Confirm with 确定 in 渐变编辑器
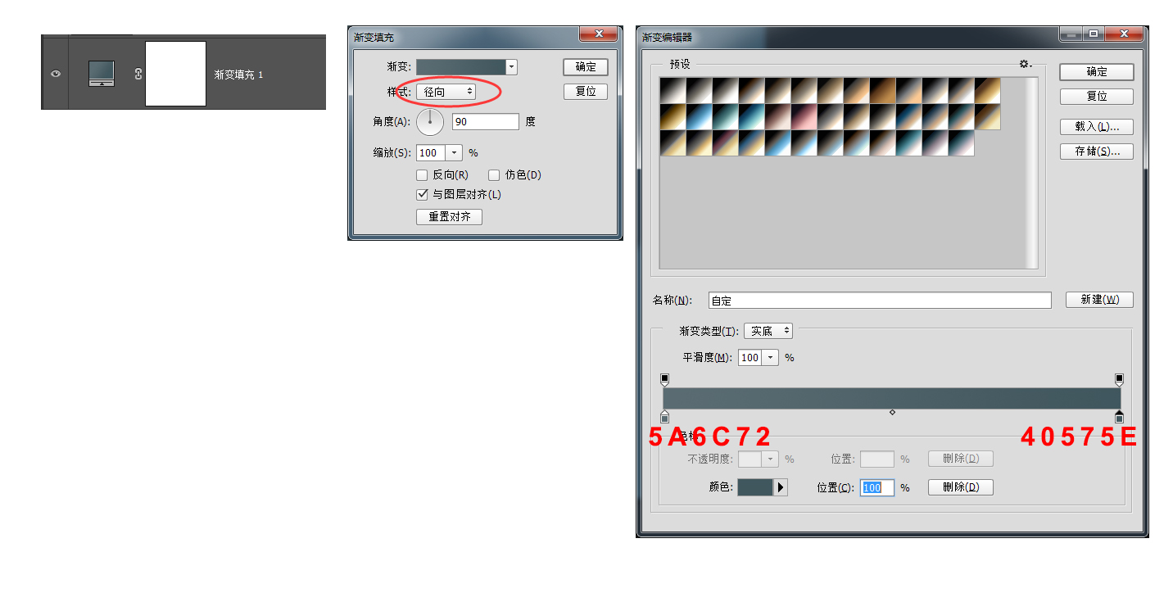Image resolution: width=1173 pixels, height=611 pixels. [x=1097, y=72]
